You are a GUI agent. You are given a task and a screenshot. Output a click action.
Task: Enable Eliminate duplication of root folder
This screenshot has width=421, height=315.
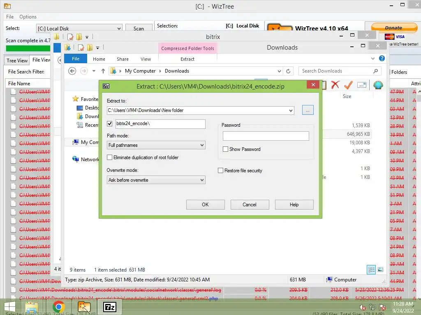[x=109, y=157]
